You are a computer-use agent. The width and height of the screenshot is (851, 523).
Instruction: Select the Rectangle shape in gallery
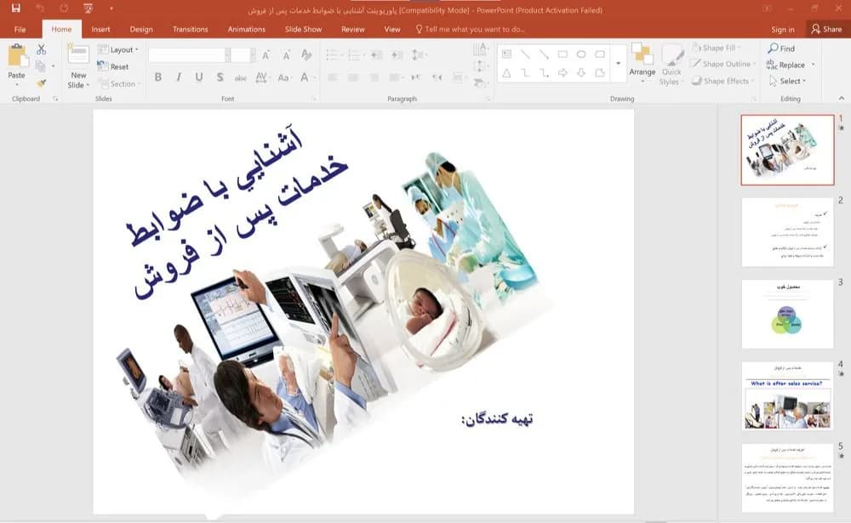pyautogui.click(x=563, y=54)
